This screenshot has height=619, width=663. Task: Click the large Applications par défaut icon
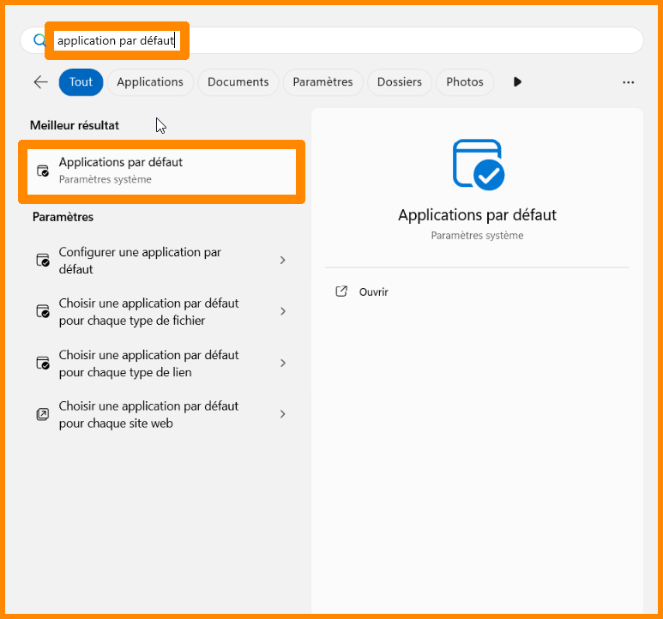[478, 165]
